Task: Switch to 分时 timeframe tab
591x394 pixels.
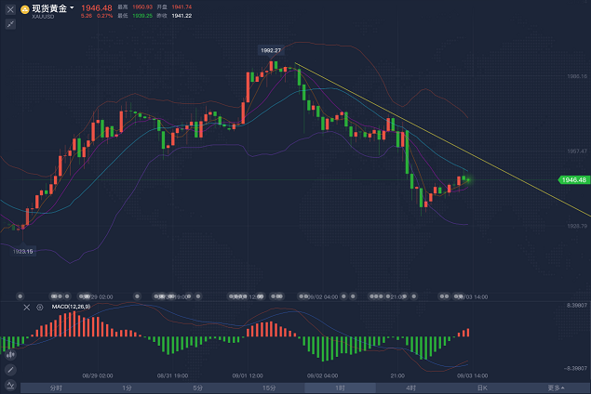Action: tap(56, 387)
